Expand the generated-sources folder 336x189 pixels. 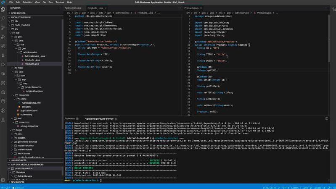pos(27,142)
